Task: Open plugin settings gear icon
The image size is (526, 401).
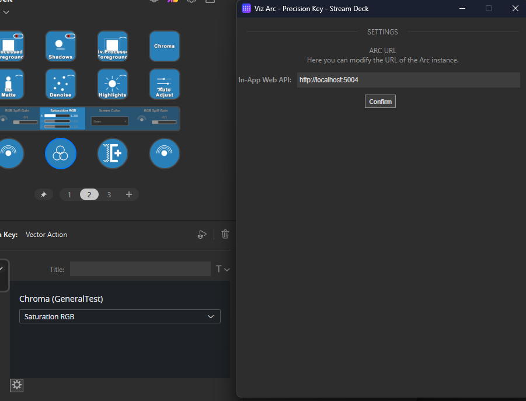Action: tap(16, 385)
